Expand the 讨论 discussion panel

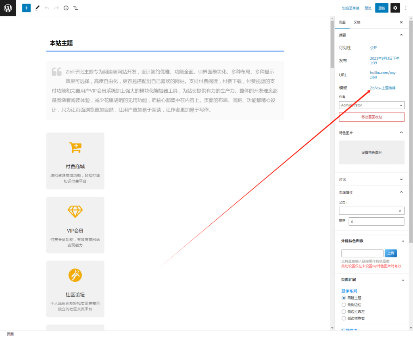(x=401, y=179)
